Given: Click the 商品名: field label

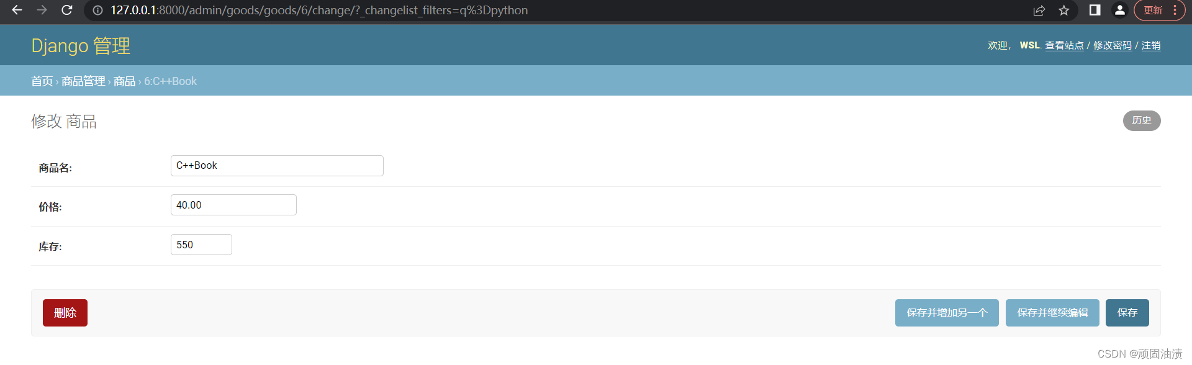Looking at the screenshot, I should [x=55, y=168].
